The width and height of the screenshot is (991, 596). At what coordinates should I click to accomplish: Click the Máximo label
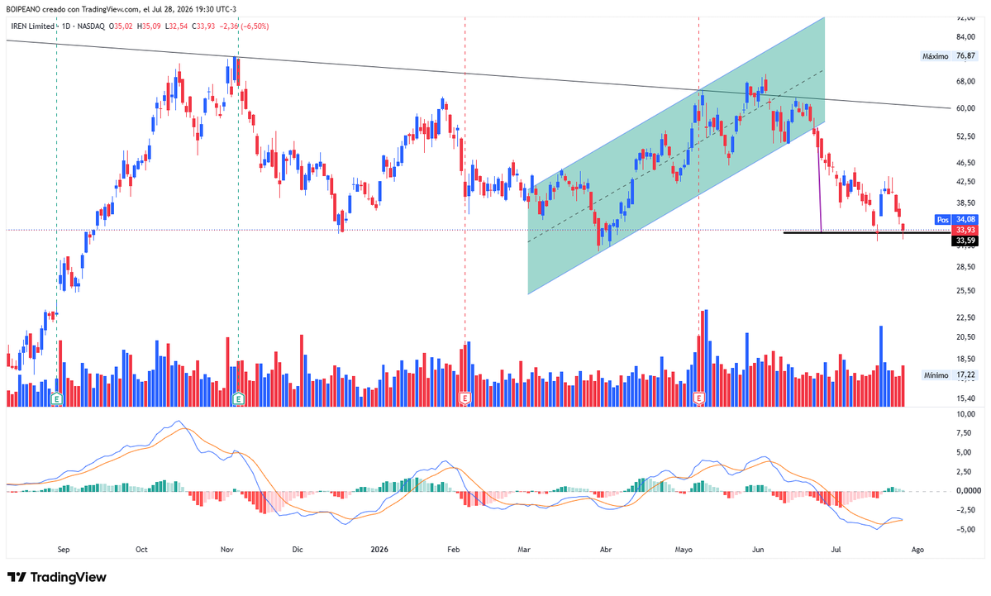936,56
